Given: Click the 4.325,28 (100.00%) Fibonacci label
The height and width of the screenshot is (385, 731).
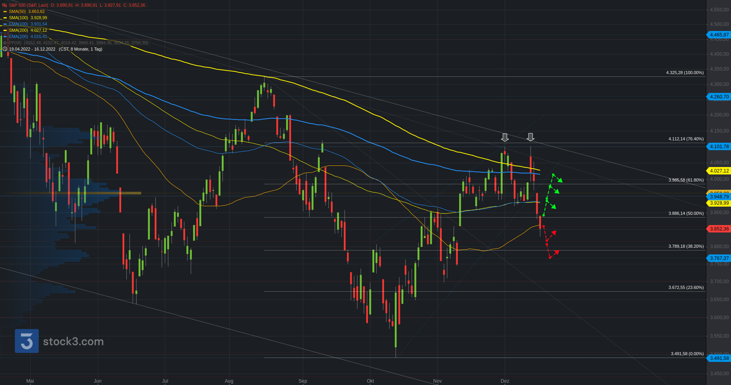Looking at the screenshot, I should (685, 73).
